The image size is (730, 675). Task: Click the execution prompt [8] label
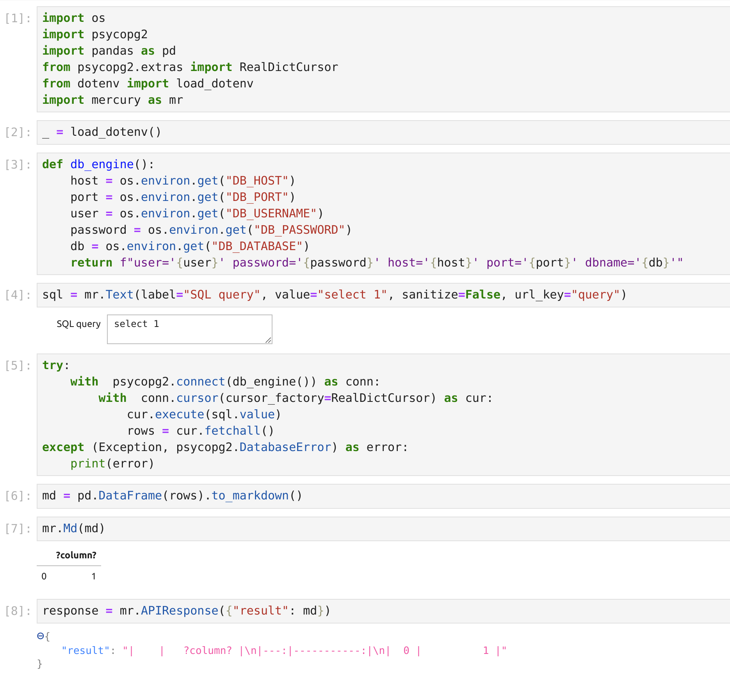tap(17, 611)
